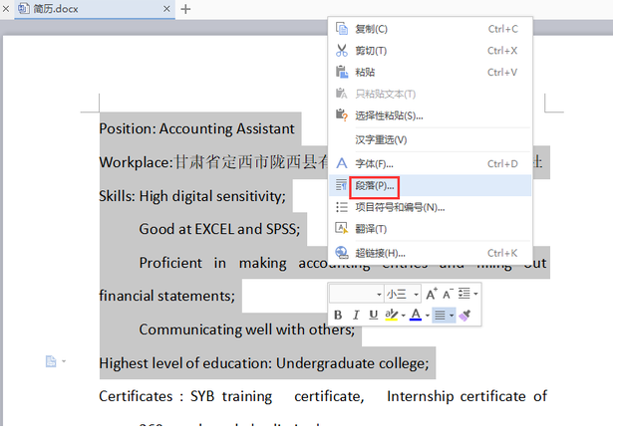
Task: Open the font name dropdown box
Action: [356, 294]
